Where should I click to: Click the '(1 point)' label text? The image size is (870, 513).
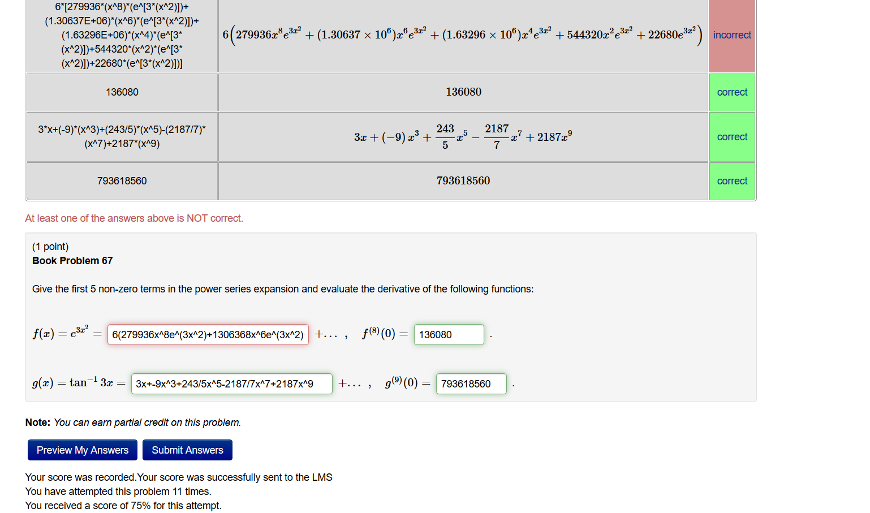coord(50,246)
